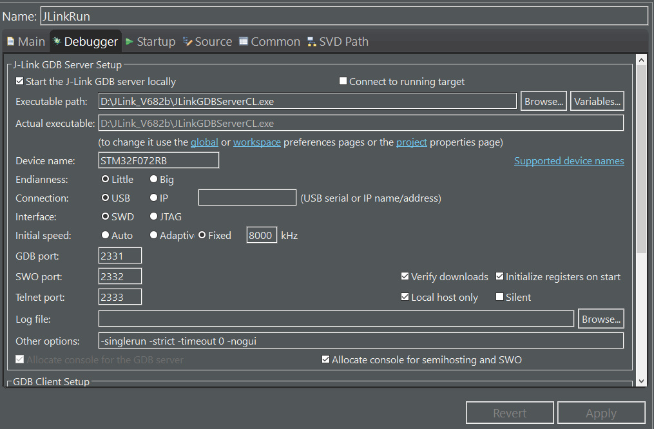Open the Startup tab
This screenshot has width=654, height=429.
coord(151,41)
